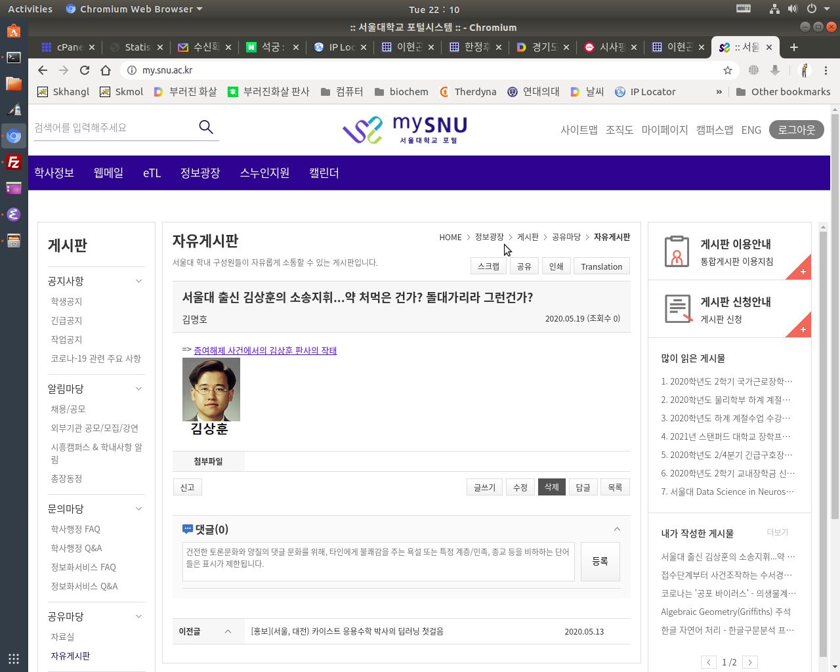
Task: Bookmark this page with star icon
Action: click(727, 70)
